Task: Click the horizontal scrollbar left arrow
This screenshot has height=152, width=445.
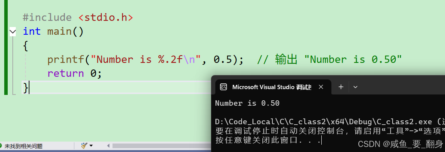Action: tap(108, 146)
